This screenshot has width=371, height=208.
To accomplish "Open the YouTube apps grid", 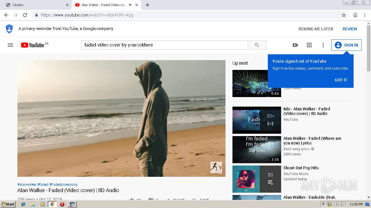I will tap(309, 45).
